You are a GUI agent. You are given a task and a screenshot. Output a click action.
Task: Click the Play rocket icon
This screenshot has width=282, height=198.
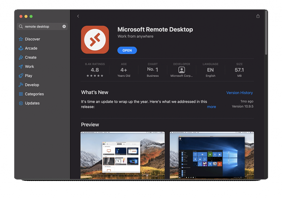tap(21, 76)
